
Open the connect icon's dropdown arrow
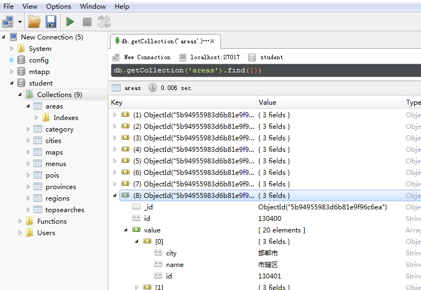[x=20, y=22]
